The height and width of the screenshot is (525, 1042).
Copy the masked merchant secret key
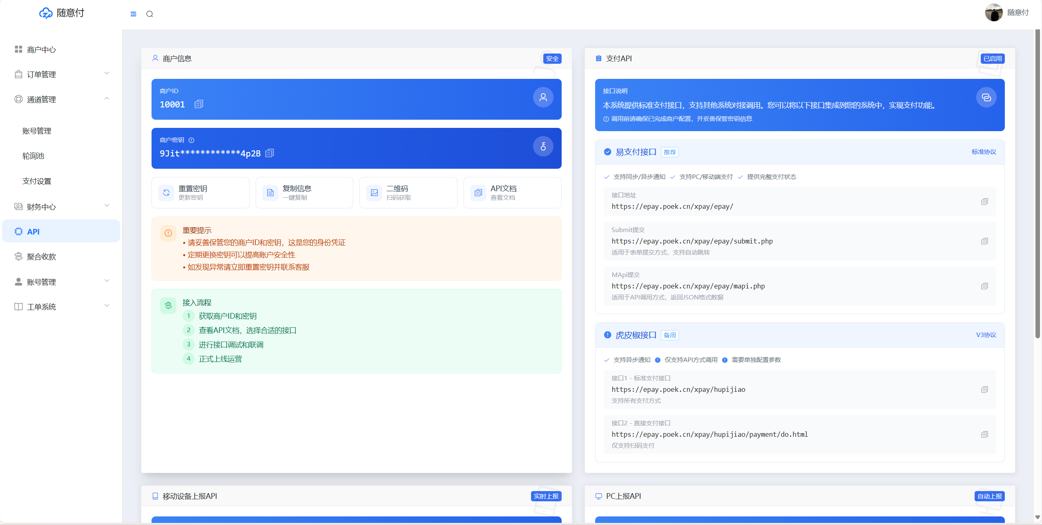[x=270, y=153]
